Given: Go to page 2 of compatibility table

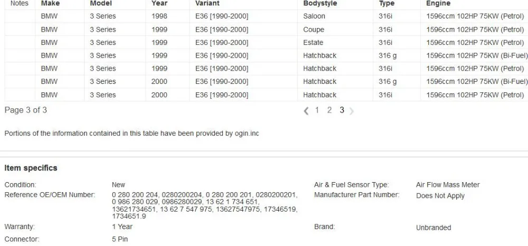Looking at the screenshot, I should click(x=329, y=110).
